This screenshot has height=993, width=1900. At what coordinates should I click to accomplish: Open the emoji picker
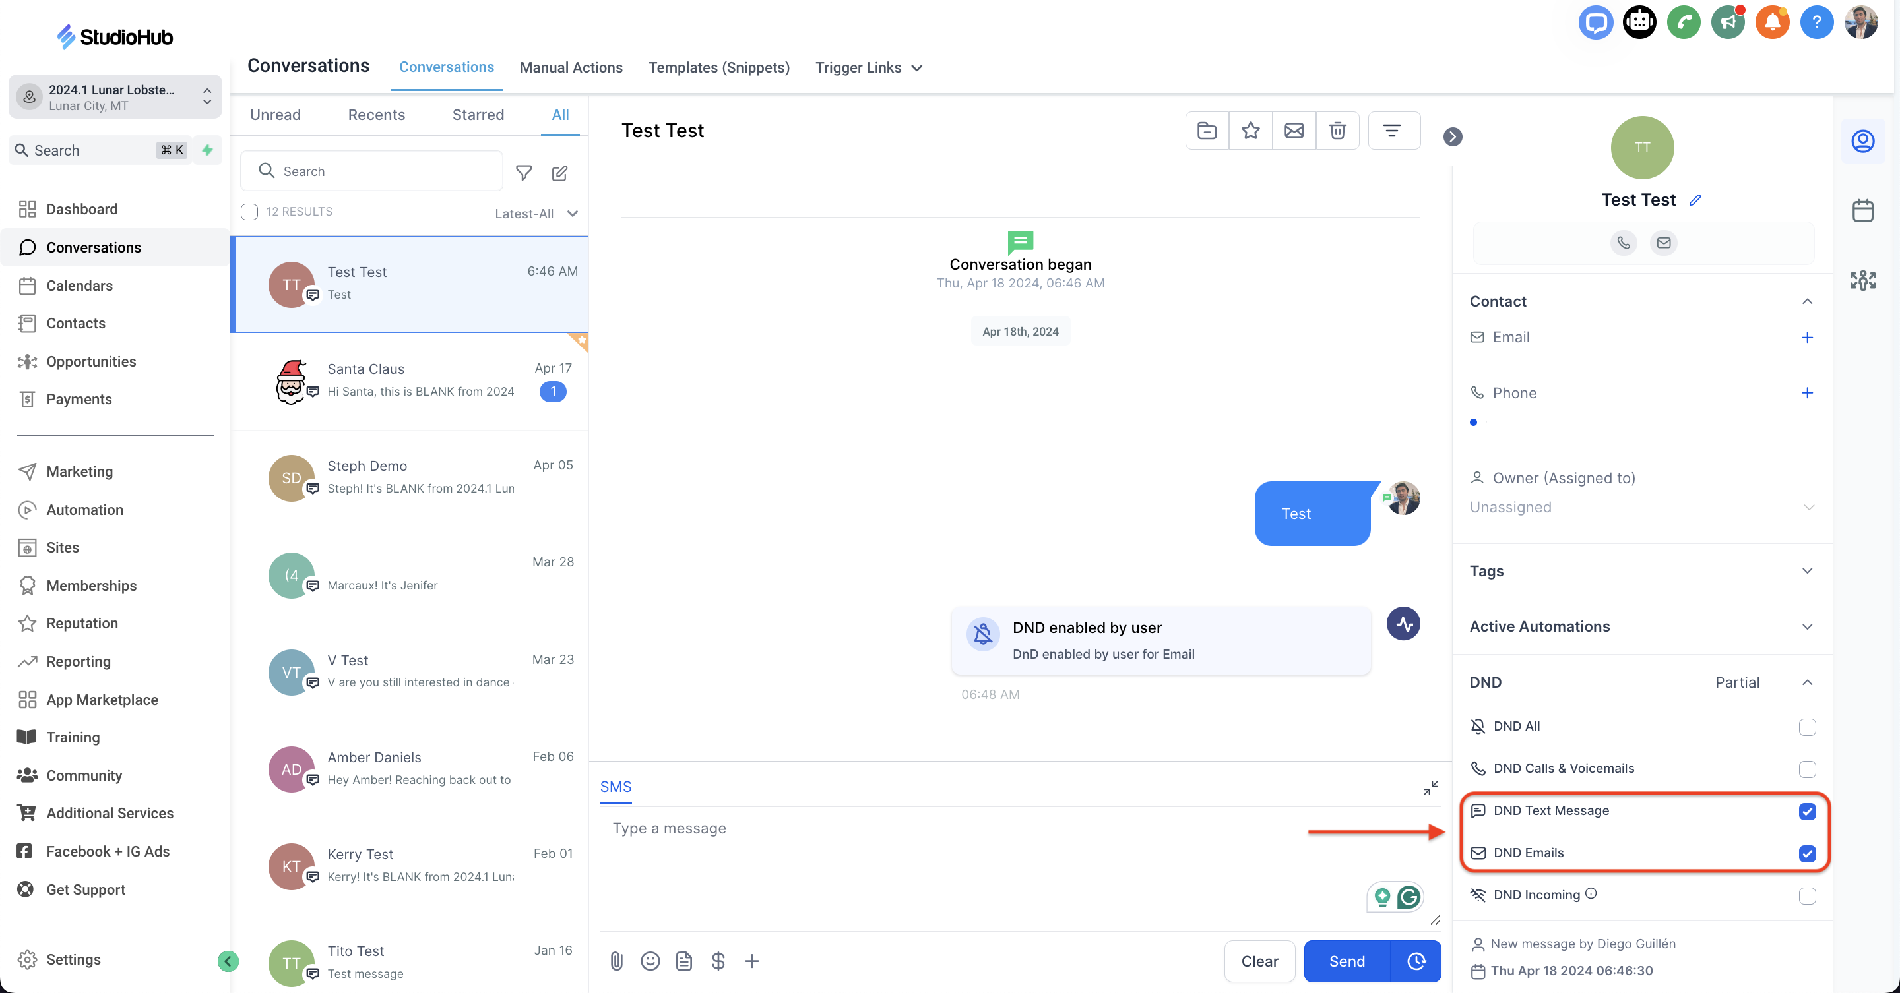point(650,961)
